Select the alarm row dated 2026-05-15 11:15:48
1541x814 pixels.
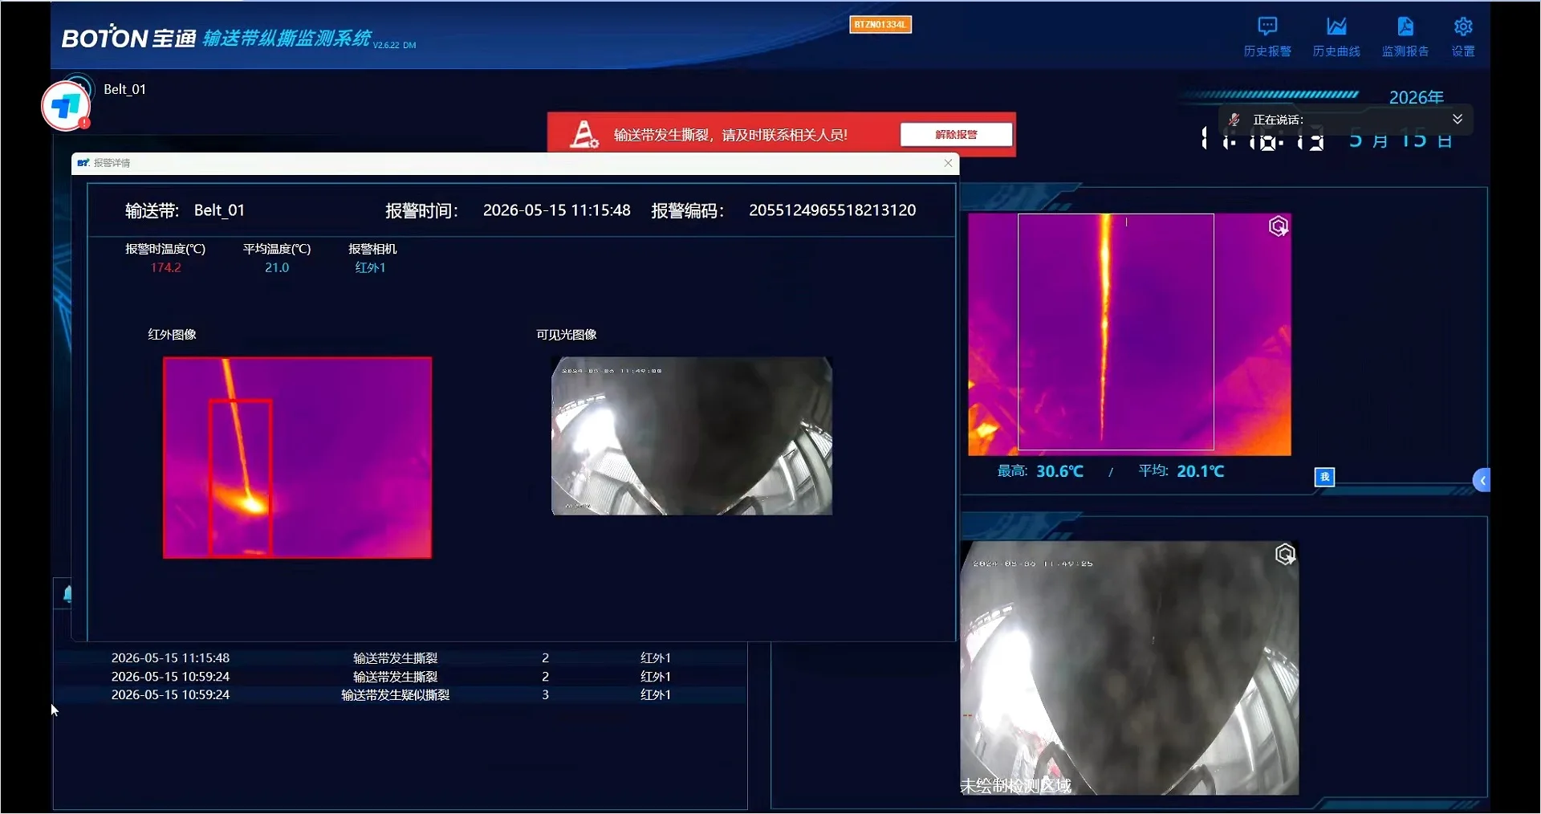(400, 658)
